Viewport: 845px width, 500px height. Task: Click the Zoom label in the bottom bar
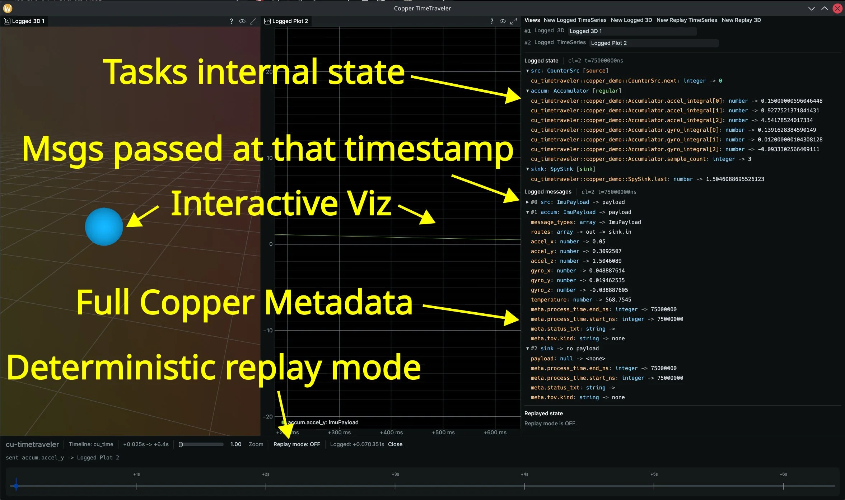256,444
